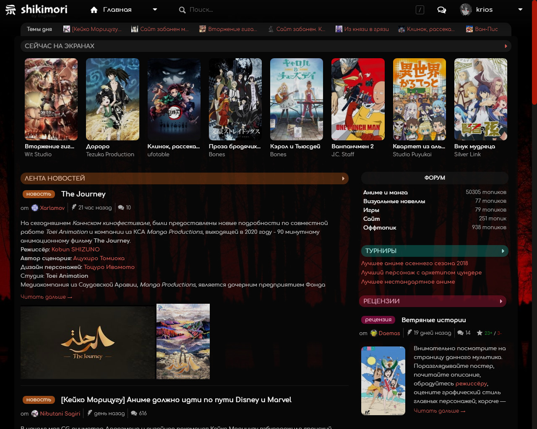This screenshot has height=429, width=537.
Task: Click the magnifier search icon
Action: coord(182,10)
